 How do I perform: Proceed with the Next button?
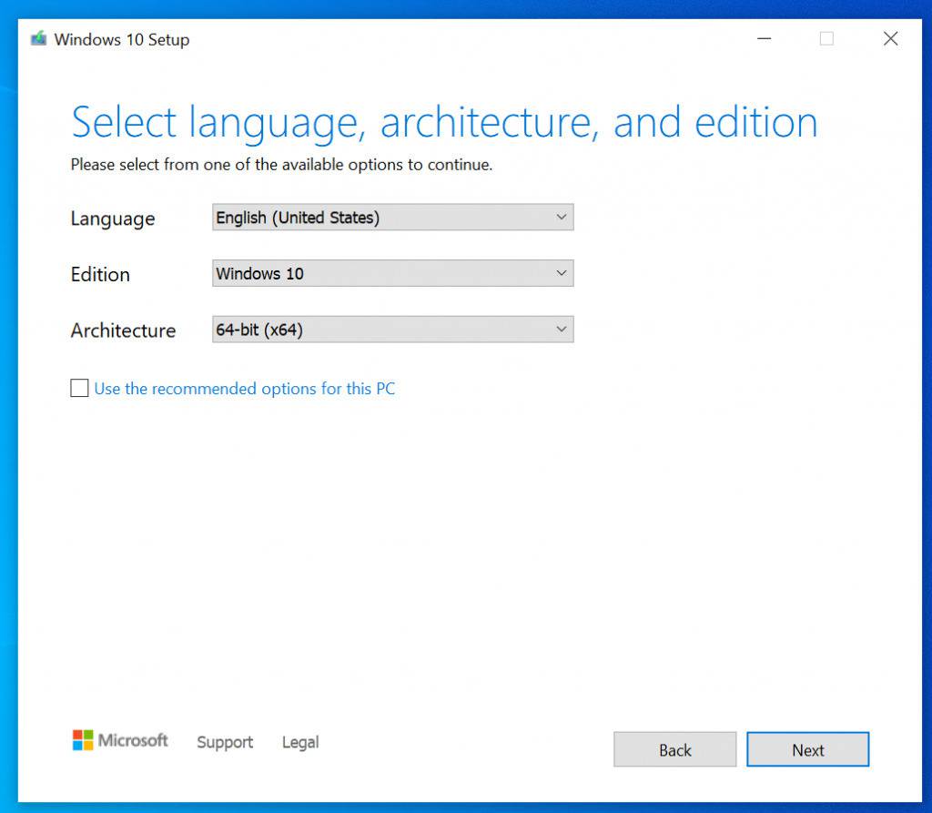point(807,750)
